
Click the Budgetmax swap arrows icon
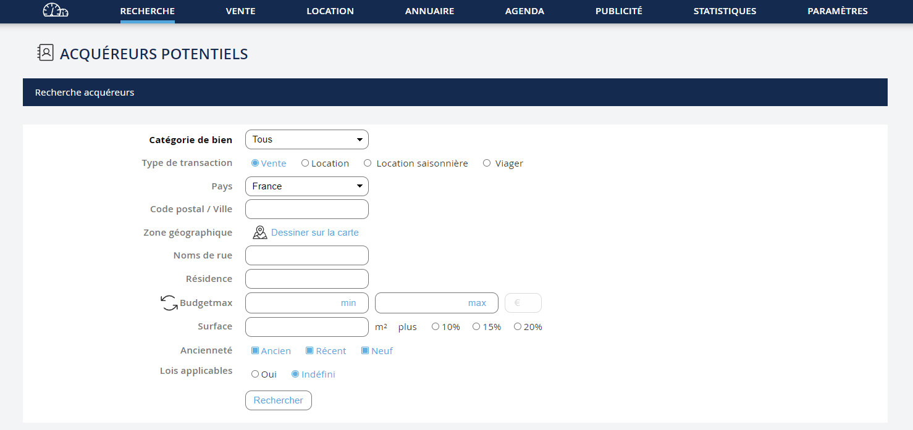[x=169, y=303]
